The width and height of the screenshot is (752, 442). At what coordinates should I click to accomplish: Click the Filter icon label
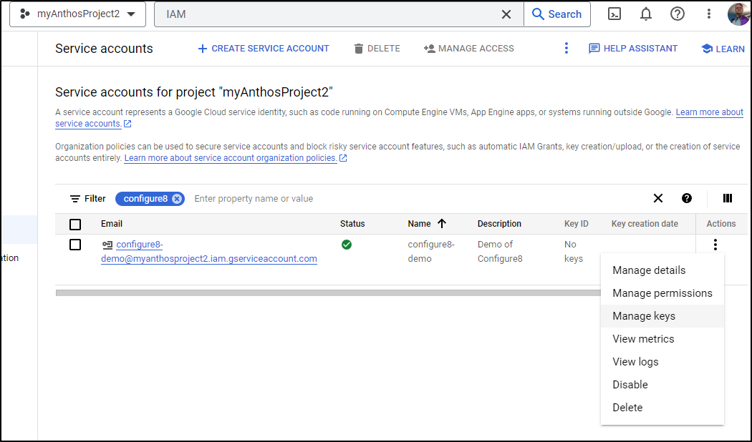(x=88, y=199)
